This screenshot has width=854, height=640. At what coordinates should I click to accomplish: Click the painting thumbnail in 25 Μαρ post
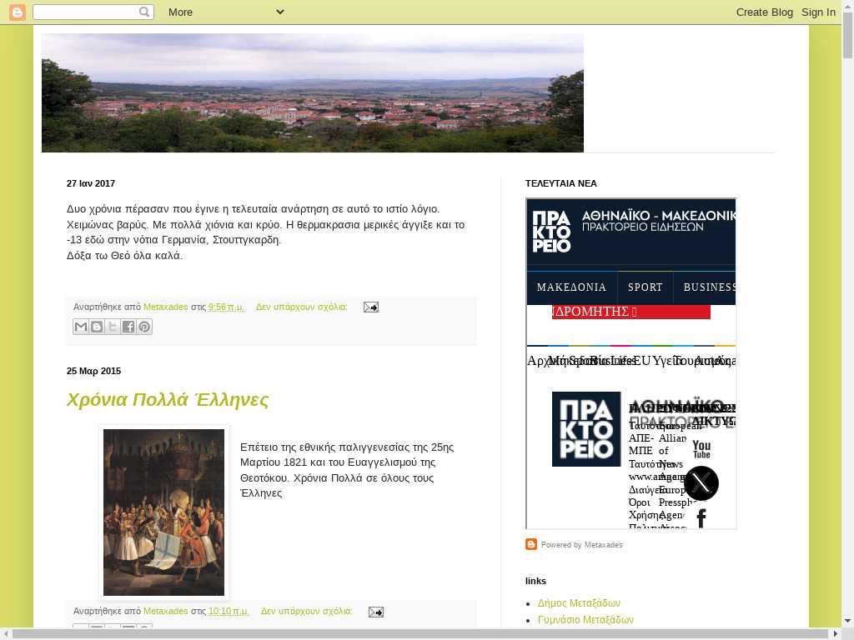(163, 512)
